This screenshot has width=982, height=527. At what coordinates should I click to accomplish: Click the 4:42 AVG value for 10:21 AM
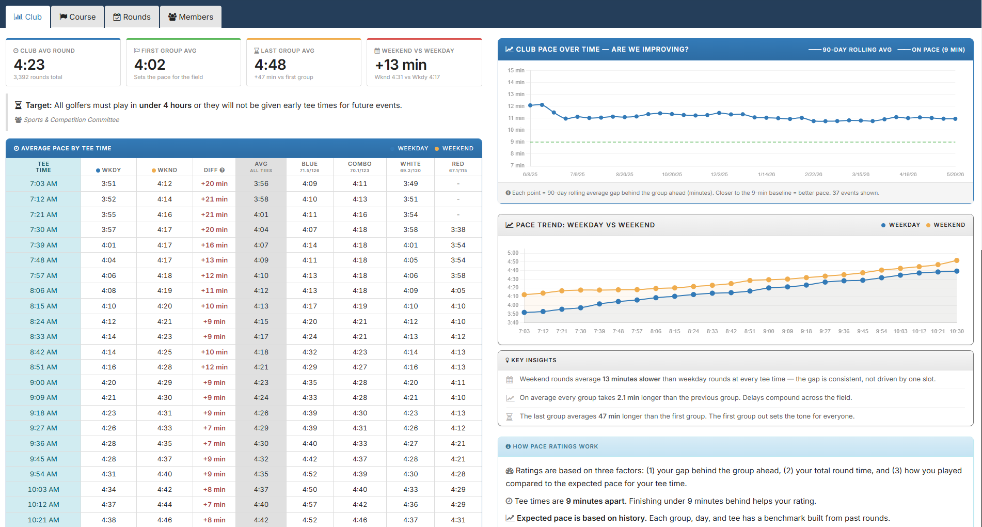(x=261, y=520)
